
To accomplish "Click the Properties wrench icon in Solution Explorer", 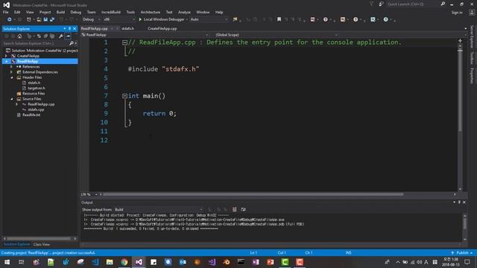I will point(61,36).
